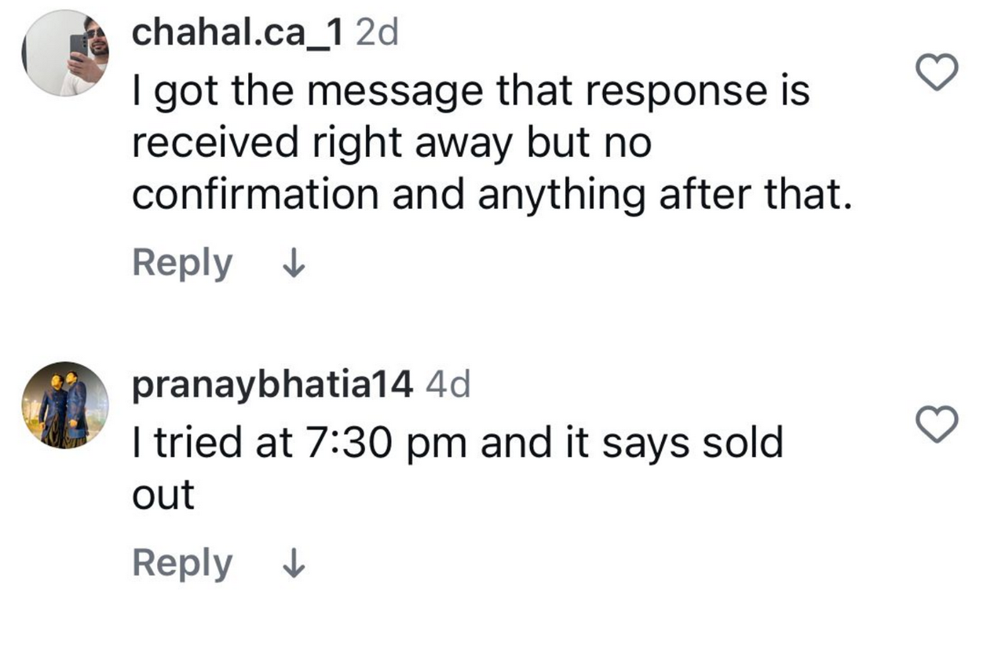The image size is (1005, 665).
Task: Like the comment by chahal.ca_1
Action: pos(937,72)
